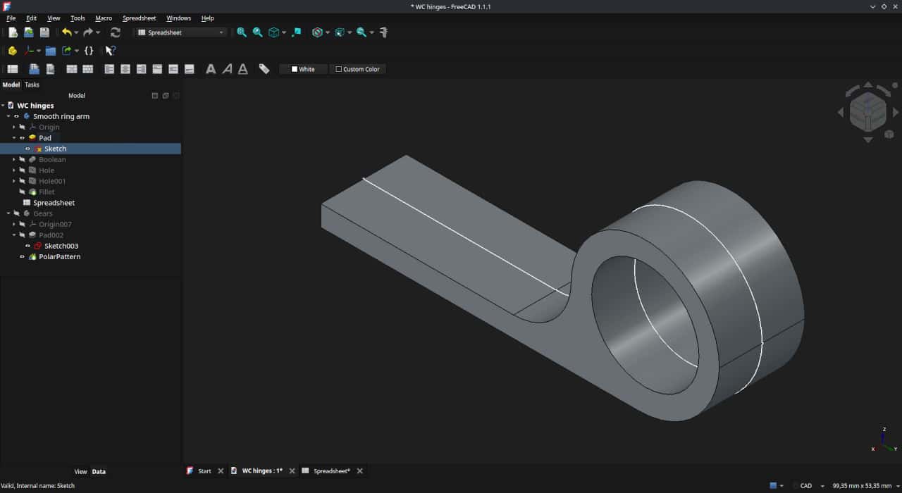Show the hidden Hole001 feature

[22, 181]
